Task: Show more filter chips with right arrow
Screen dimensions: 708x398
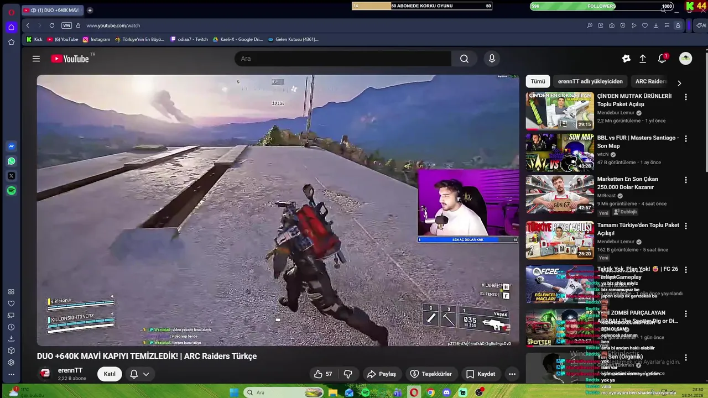Action: (679, 83)
